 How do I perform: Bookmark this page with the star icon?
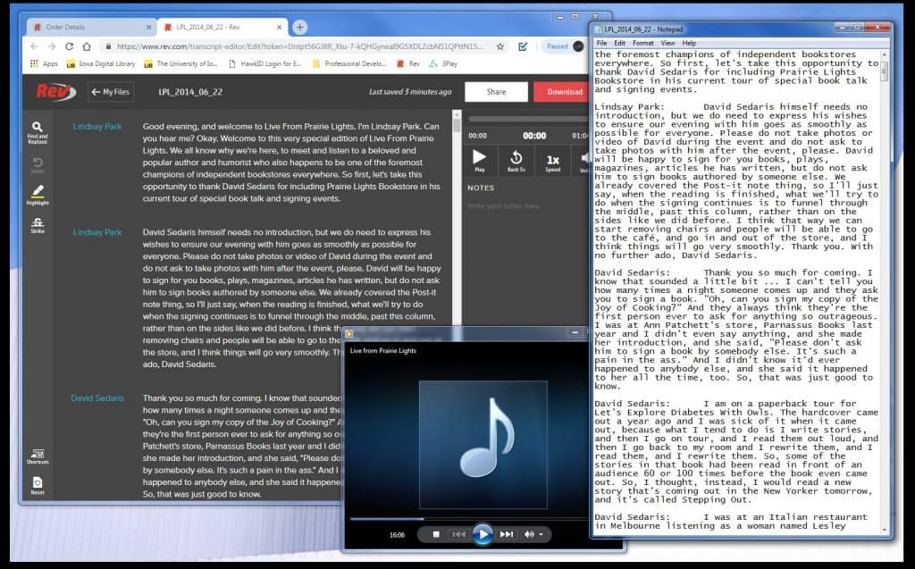click(x=500, y=46)
